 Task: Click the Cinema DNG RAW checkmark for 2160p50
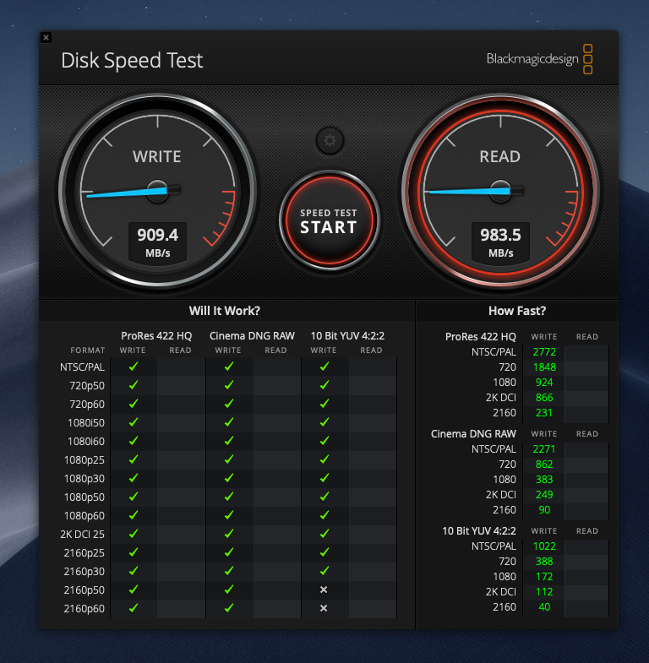[229, 589]
